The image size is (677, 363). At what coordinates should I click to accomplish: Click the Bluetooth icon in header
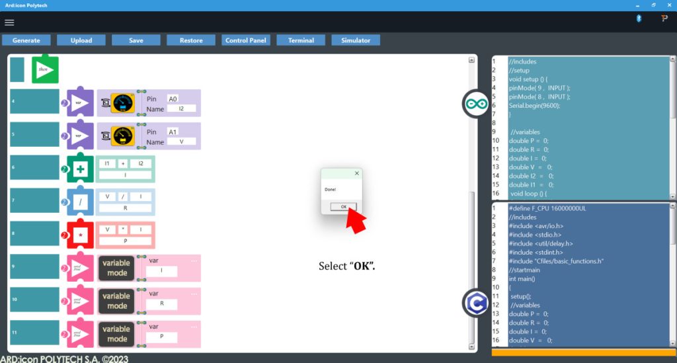coord(639,19)
